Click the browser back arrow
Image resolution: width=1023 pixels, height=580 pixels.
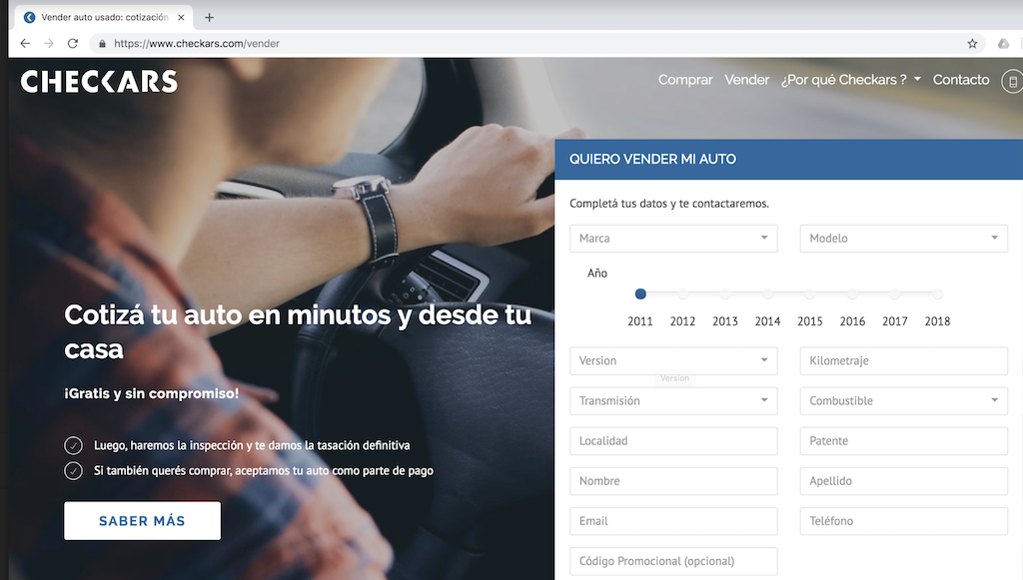click(x=25, y=44)
